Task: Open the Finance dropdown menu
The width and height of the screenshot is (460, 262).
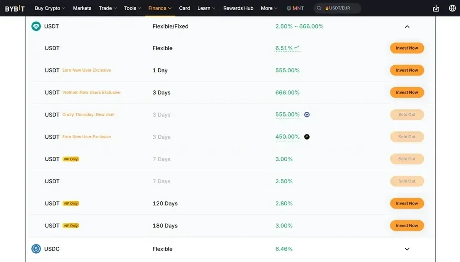Action: tap(160, 8)
